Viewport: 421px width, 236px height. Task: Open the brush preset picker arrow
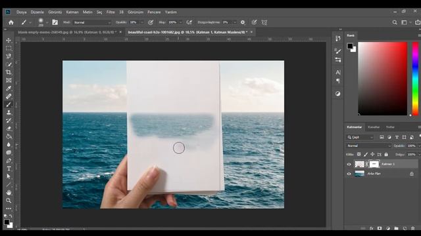47,22
